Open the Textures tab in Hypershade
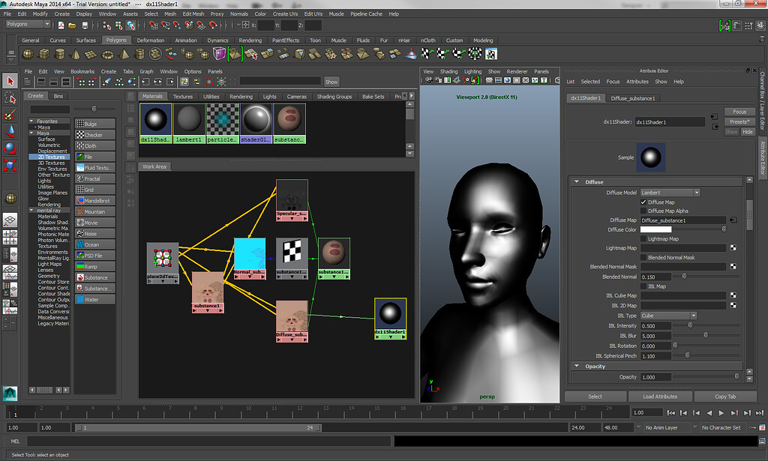The width and height of the screenshot is (768, 461). point(183,97)
